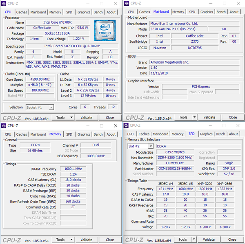
Task: Click the Multiplier value x 46.0 (8 - 47)
Action: 40,85
